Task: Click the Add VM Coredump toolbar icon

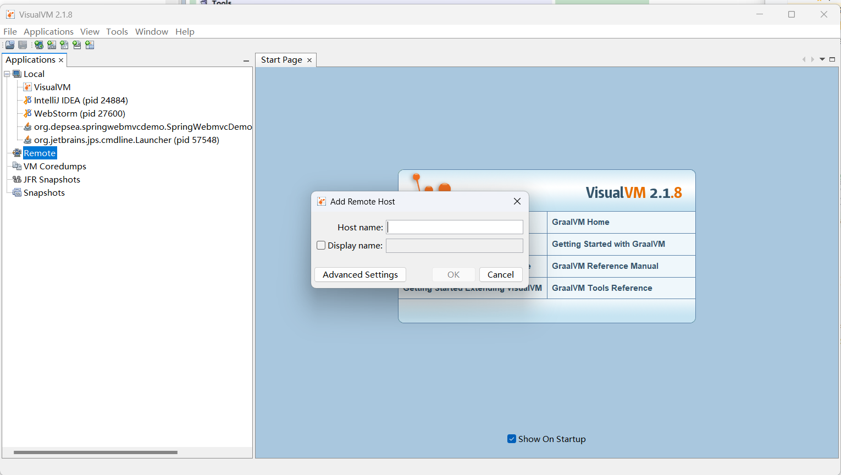Action: [x=64, y=45]
